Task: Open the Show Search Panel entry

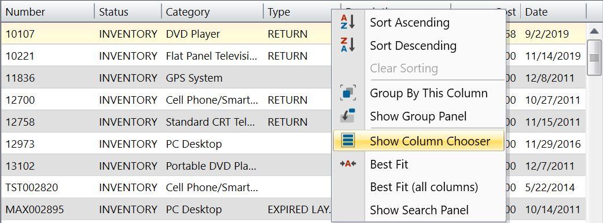Action: (x=420, y=210)
